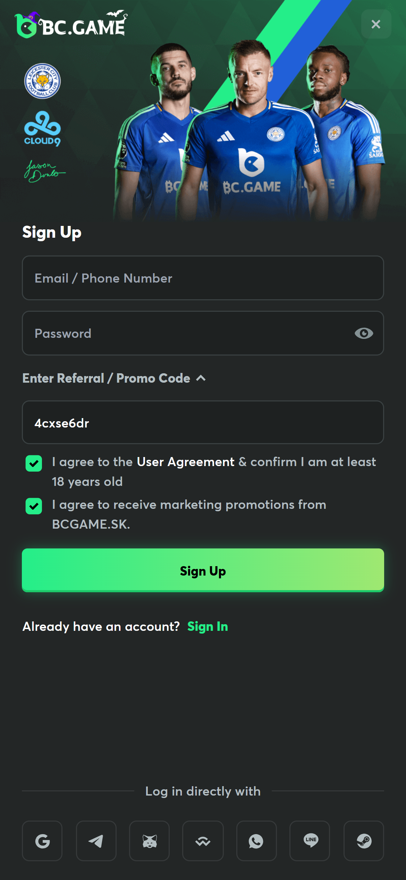406x880 pixels.
Task: Click the Leicester City club badge
Action: coord(42,81)
